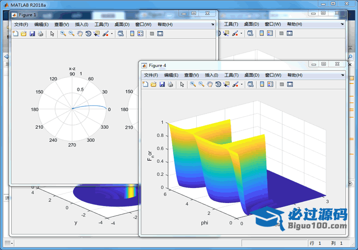Select Data Cursor tool in Figure 1
Image resolution: width=358 pixels, height=250 pixels.
pyautogui.click(x=97, y=33)
